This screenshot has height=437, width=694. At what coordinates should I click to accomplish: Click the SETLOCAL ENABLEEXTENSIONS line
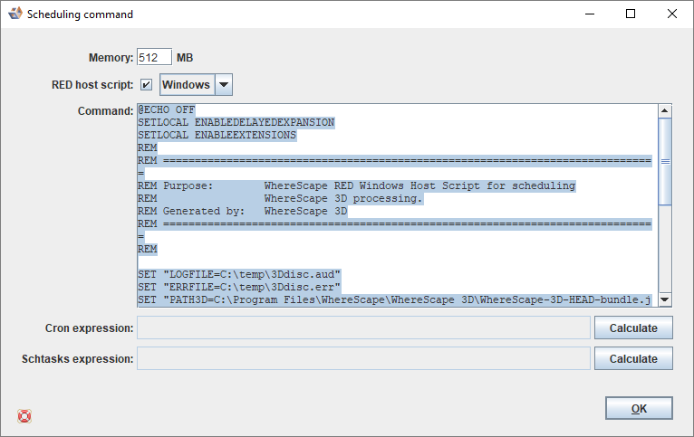tap(217, 136)
